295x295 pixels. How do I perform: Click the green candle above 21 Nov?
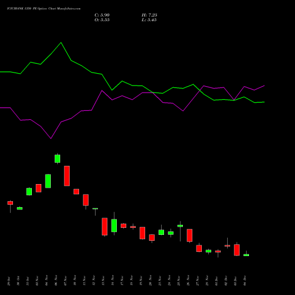pyautogui.click(x=161, y=232)
